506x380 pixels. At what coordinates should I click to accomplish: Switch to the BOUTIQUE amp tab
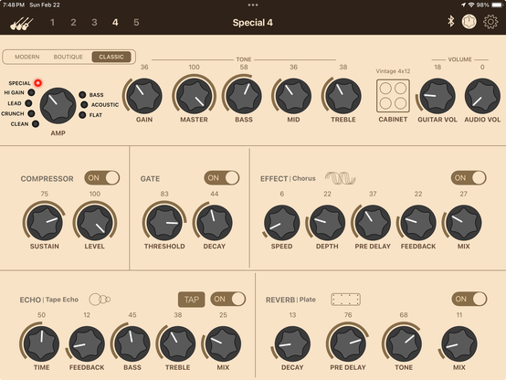[x=69, y=57]
